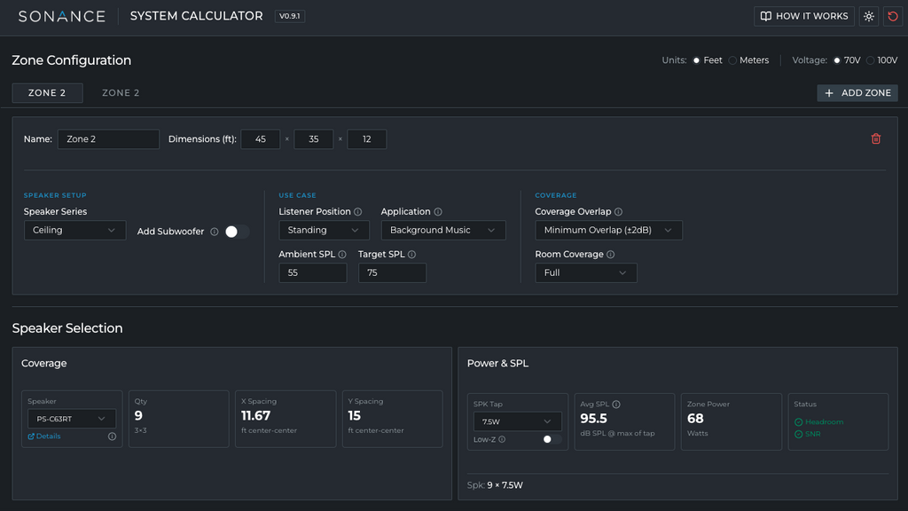
Task: Click the zone Name input field
Action: [x=108, y=139]
